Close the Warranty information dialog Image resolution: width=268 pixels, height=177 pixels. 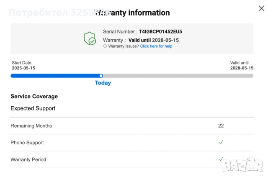pyautogui.click(x=261, y=8)
